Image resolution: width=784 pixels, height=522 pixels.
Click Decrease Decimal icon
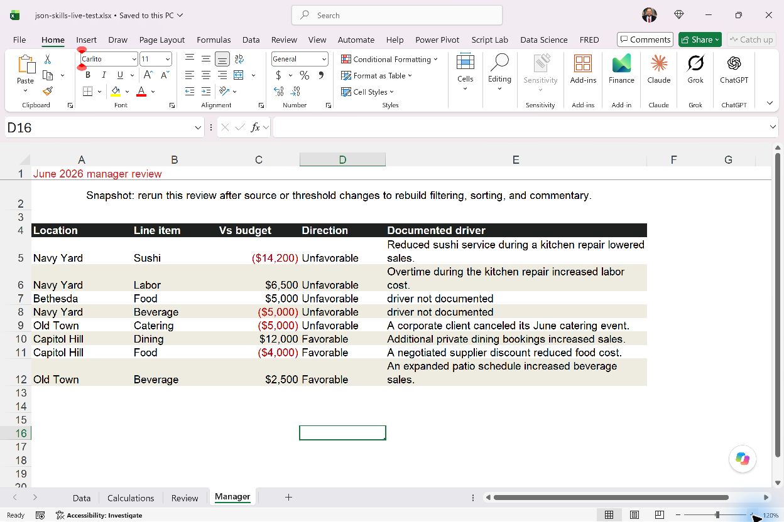click(x=295, y=92)
